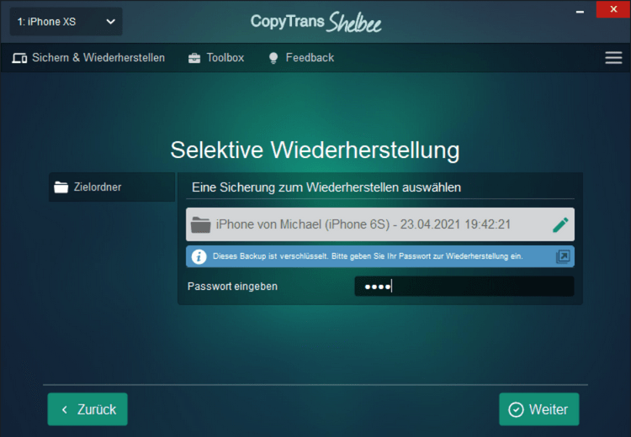Click the Dieses Backup ist verschlüsselt message
The width and height of the screenshot is (631, 437).
[x=368, y=256]
